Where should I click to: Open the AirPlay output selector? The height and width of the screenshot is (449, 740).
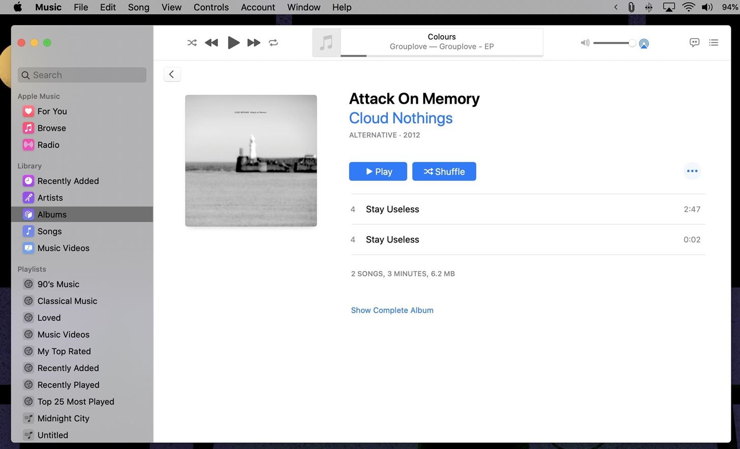pos(644,43)
